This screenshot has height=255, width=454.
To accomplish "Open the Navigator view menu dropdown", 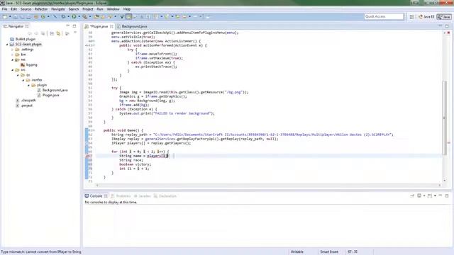I will point(75,33).
